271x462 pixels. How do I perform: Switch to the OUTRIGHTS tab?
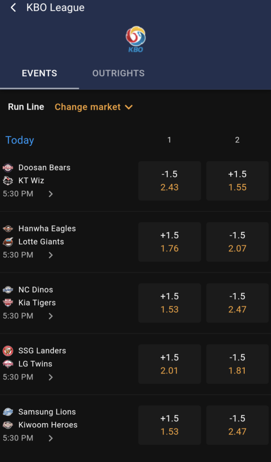coord(118,73)
